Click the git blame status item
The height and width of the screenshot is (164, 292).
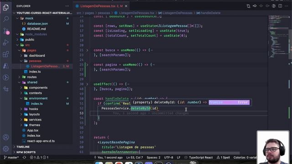coord(109,158)
